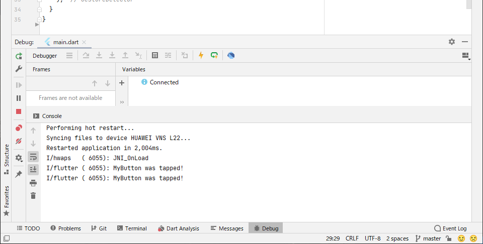Toggle Scroll to End in console
Image resolution: width=483 pixels, height=244 pixels.
[33, 170]
